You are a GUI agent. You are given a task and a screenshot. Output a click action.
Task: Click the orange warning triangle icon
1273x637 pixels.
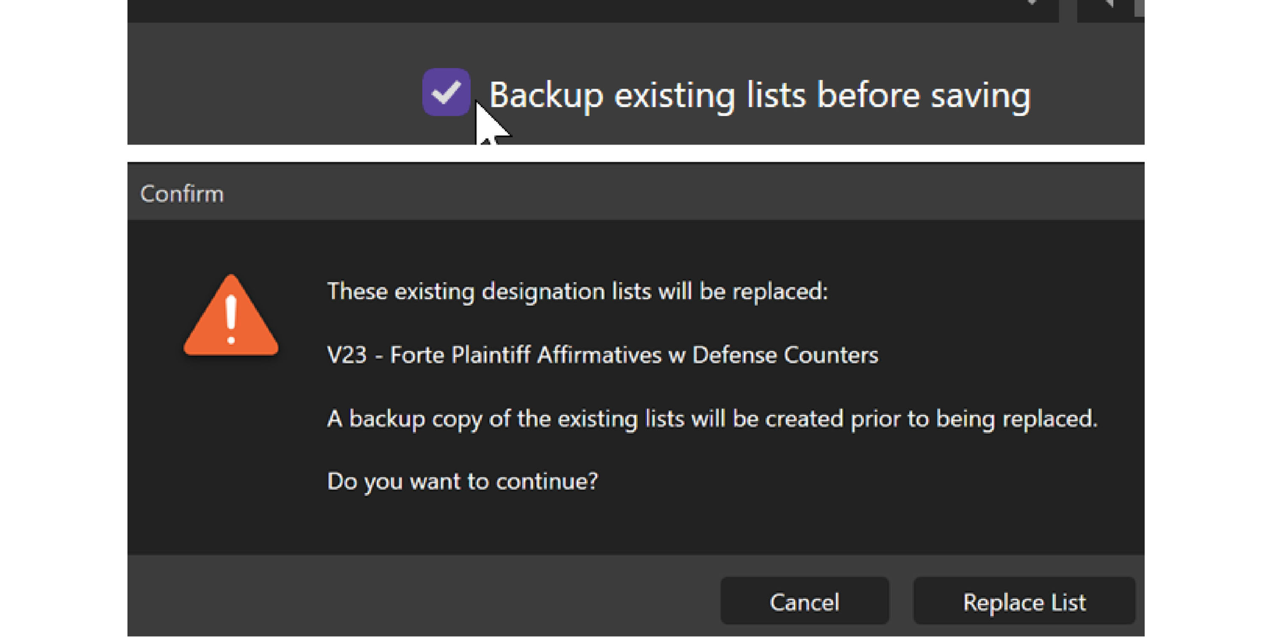[x=231, y=317]
